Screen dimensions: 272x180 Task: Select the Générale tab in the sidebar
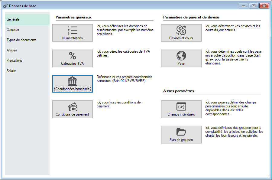click(27, 19)
